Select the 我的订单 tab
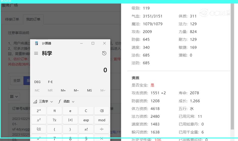 pyautogui.click(x=33, y=19)
